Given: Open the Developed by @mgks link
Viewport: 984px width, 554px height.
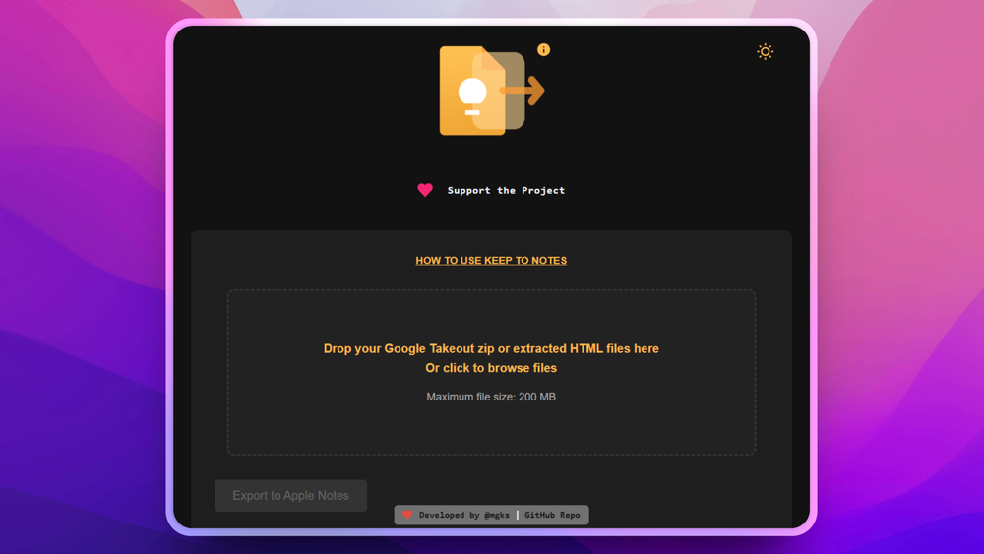Looking at the screenshot, I should 463,515.
